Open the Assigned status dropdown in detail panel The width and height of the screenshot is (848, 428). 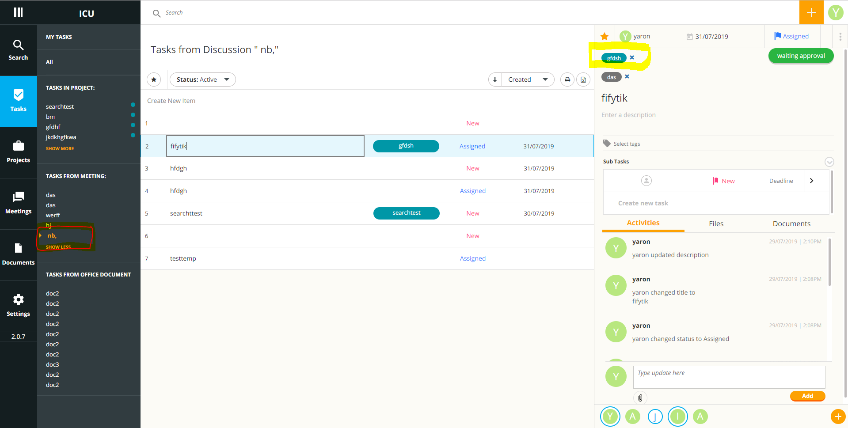click(x=791, y=36)
